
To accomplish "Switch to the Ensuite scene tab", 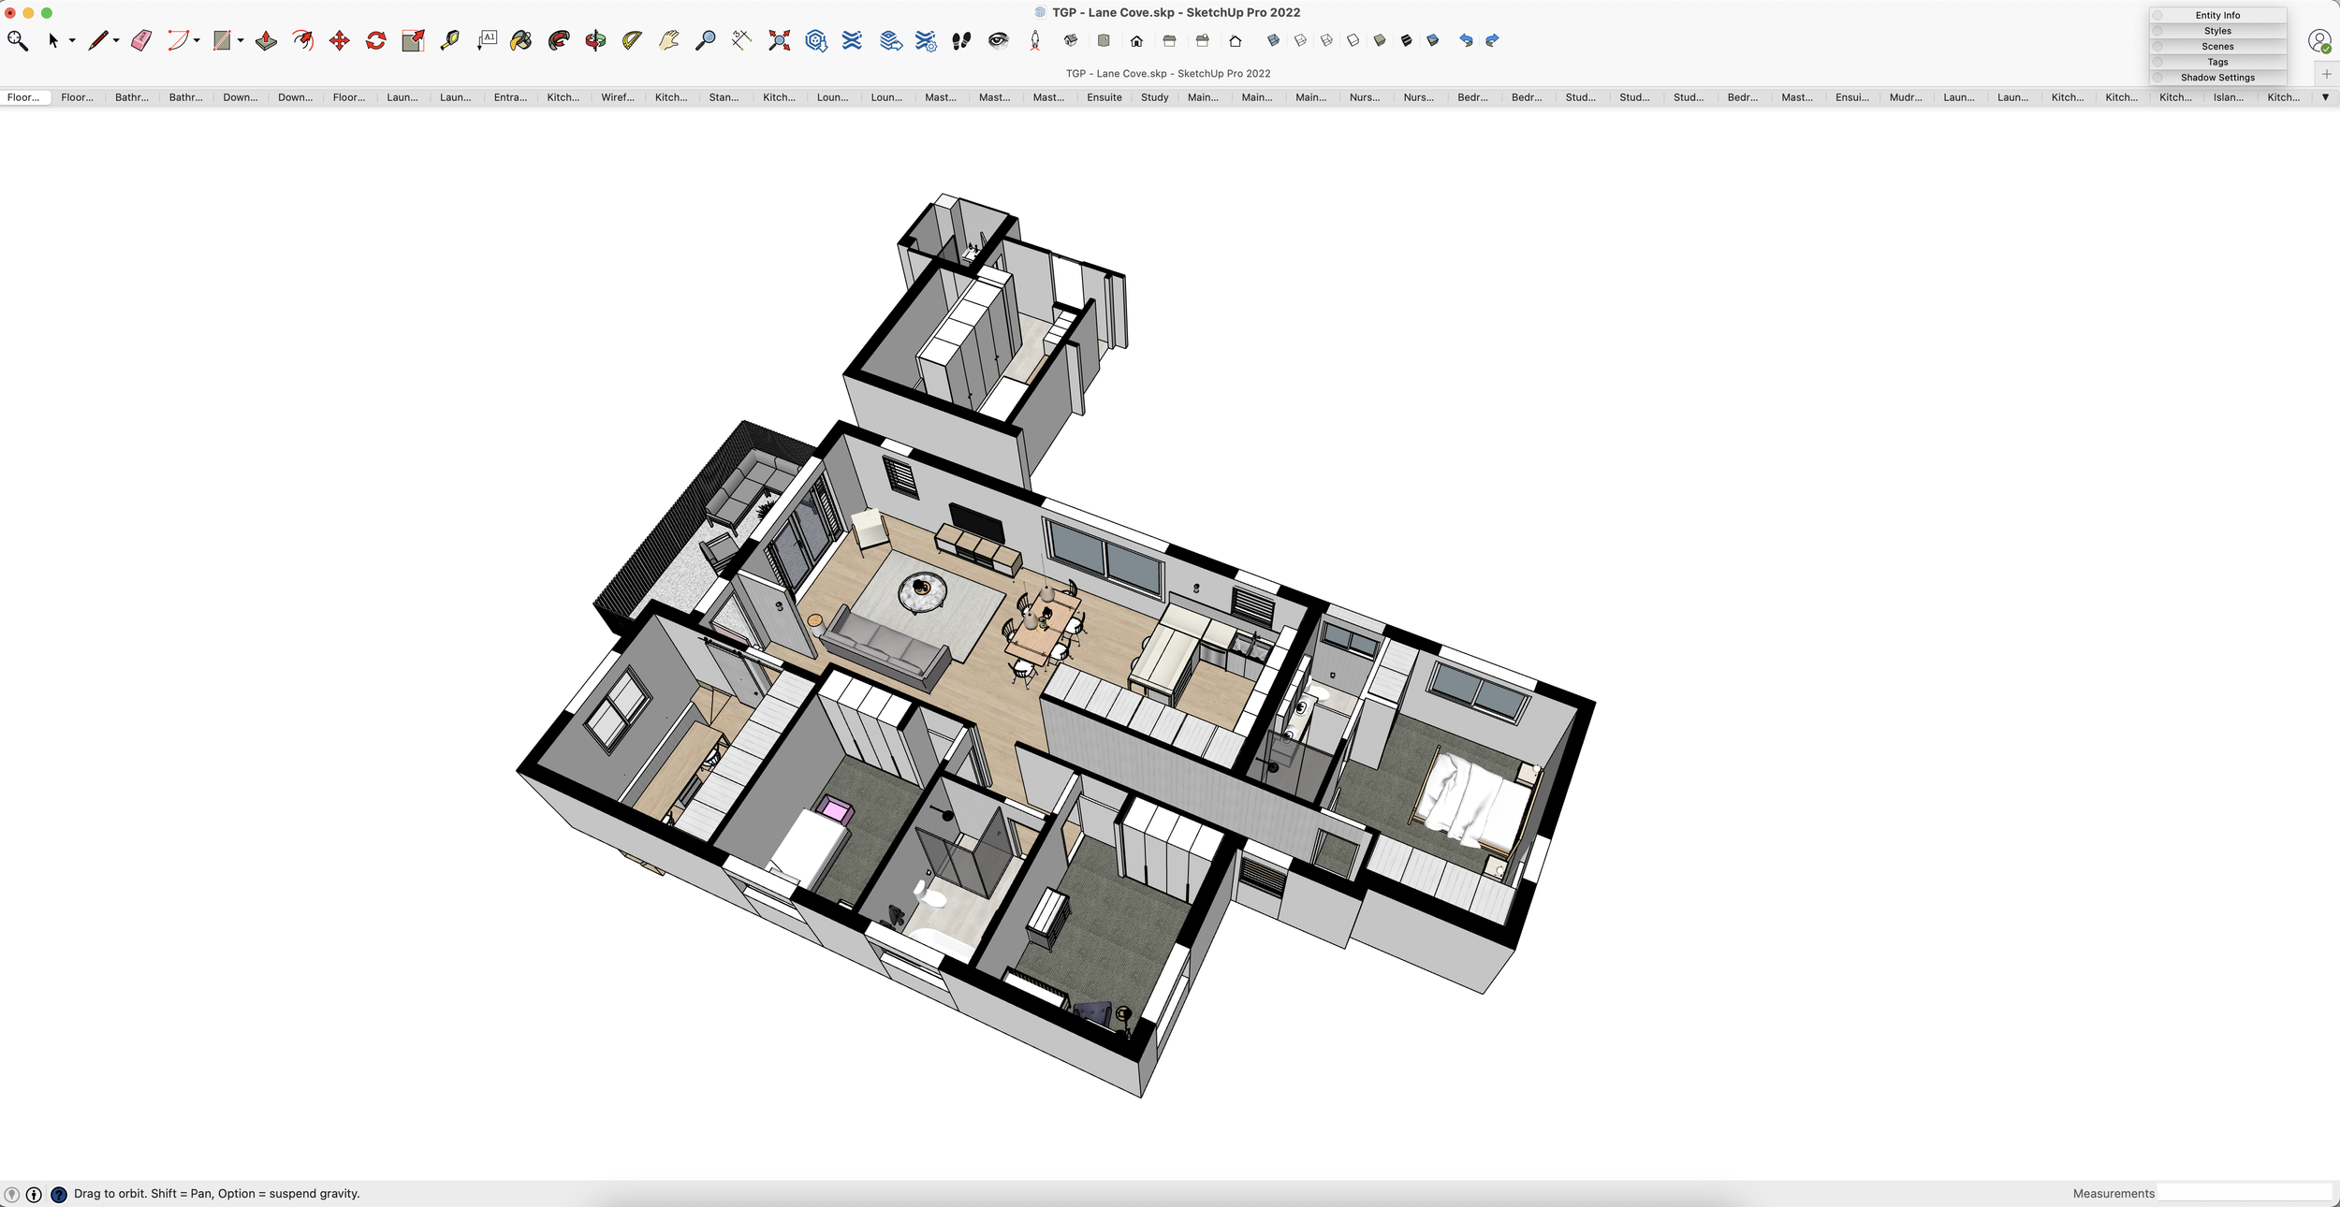I will (x=1104, y=97).
